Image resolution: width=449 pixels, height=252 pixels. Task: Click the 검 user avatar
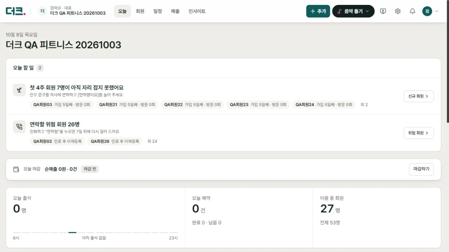tap(427, 11)
